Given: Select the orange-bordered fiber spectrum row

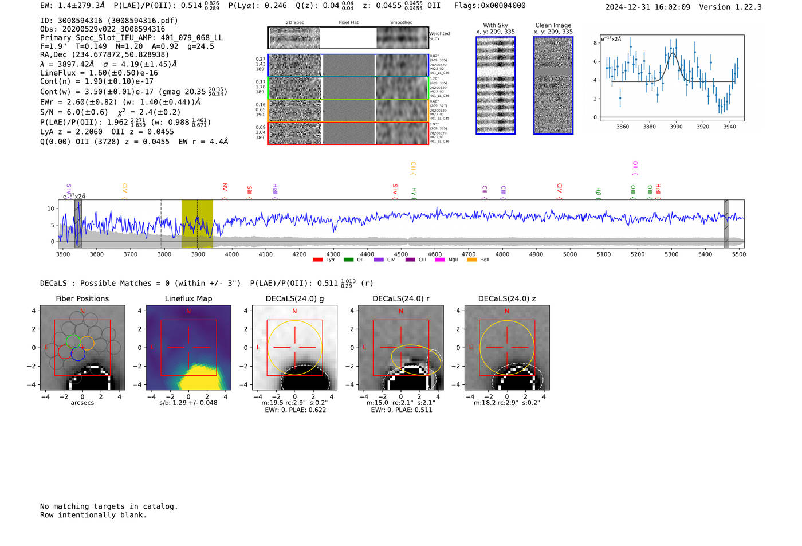Looking at the screenshot, I should pyautogui.click(x=348, y=111).
